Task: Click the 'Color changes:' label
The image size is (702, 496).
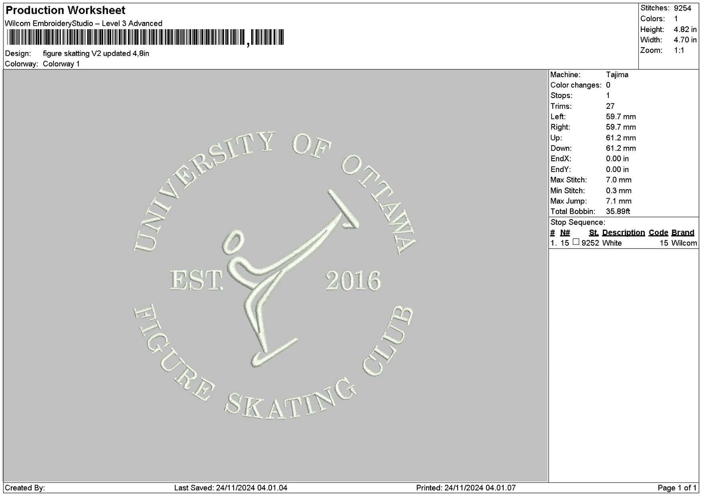Action: (576, 86)
